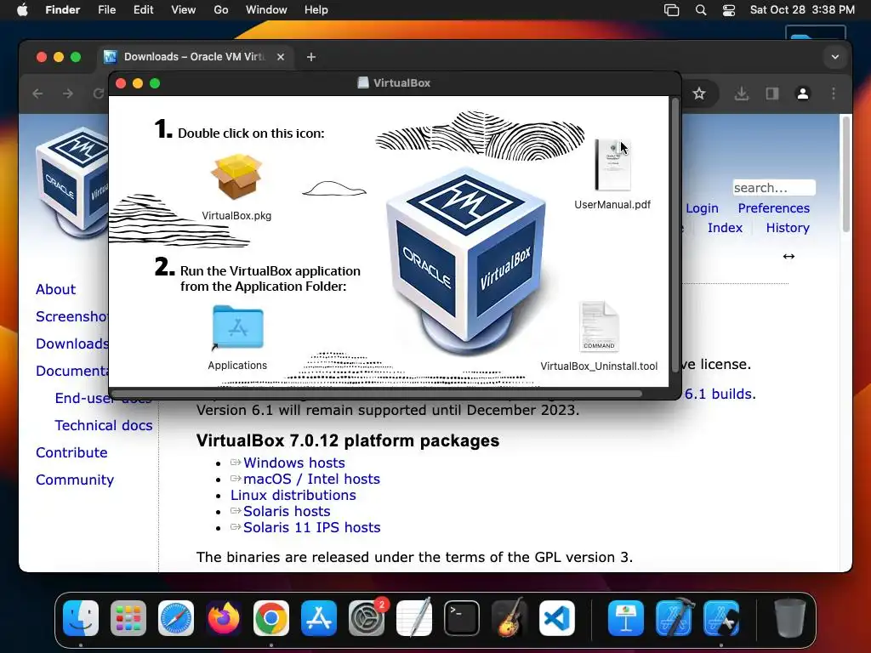Open the Community sidebar link
This screenshot has height=653, width=871.
point(75,480)
